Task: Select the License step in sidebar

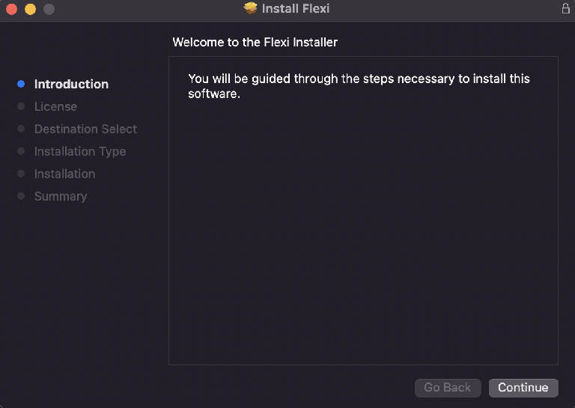Action: pyautogui.click(x=55, y=106)
